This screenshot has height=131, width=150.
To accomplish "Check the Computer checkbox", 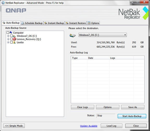I will coord(8,33).
